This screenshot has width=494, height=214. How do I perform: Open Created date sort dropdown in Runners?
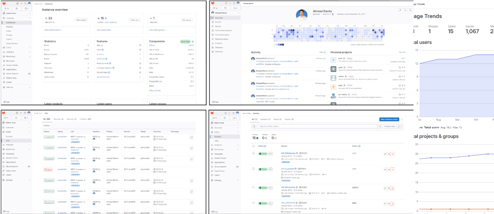click(x=391, y=126)
